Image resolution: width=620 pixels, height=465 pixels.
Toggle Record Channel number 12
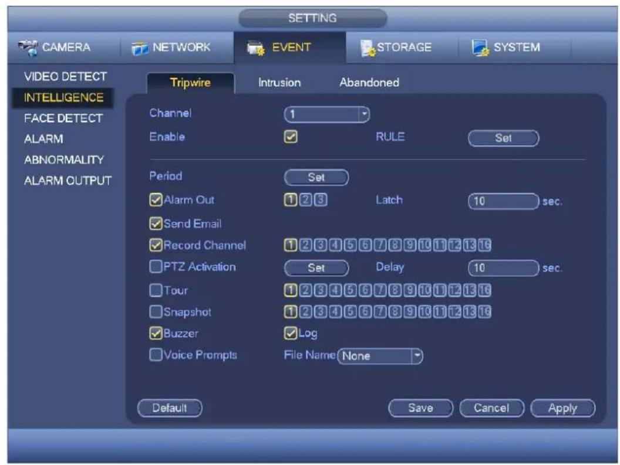(454, 245)
